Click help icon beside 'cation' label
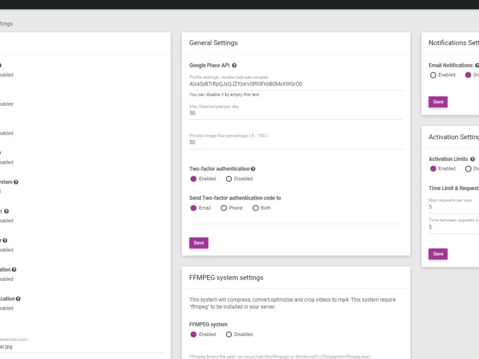Viewport: 479px width, 359px height. pos(18,299)
